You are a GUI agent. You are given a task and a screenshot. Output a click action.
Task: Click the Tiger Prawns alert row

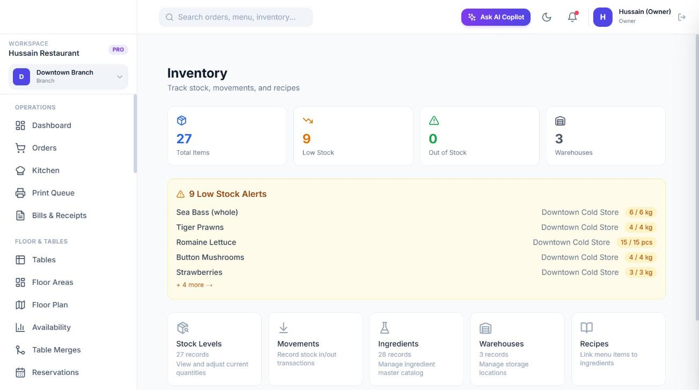[416, 227]
